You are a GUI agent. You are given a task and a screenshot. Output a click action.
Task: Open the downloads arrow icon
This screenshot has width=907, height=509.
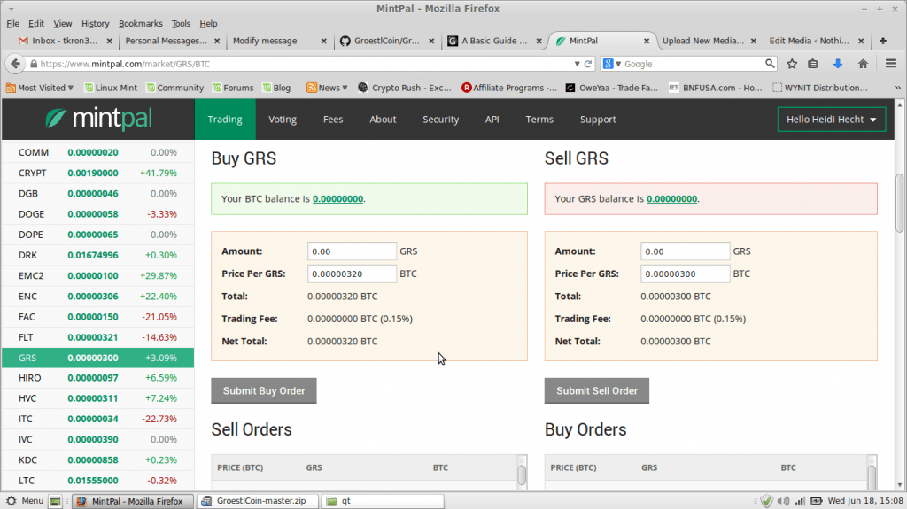click(x=838, y=64)
